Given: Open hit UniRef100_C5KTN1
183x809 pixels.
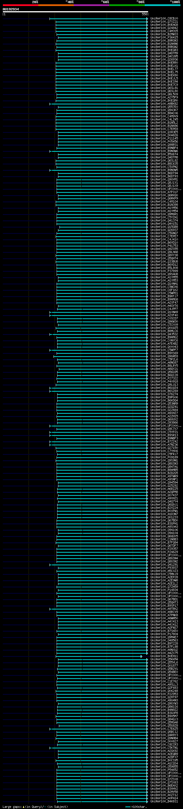Looking at the screenshot, I should (x=164, y=748).
